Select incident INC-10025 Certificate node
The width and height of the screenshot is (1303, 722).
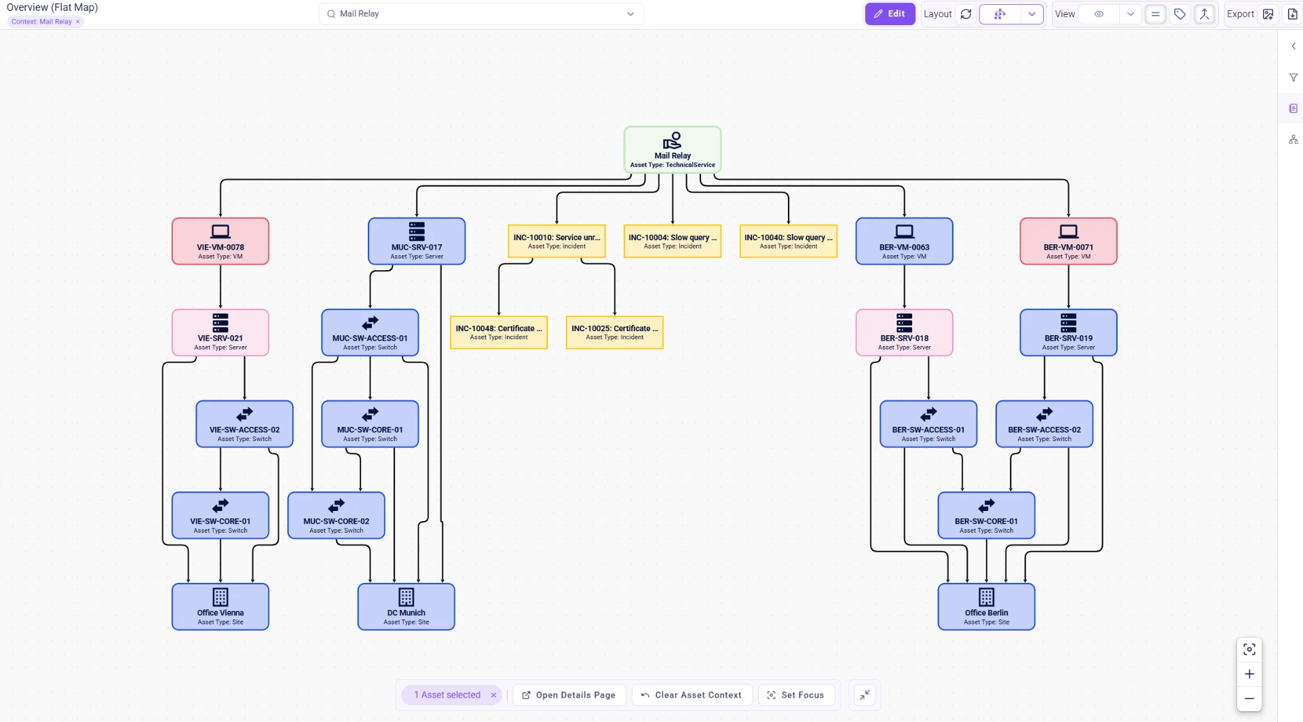(614, 332)
